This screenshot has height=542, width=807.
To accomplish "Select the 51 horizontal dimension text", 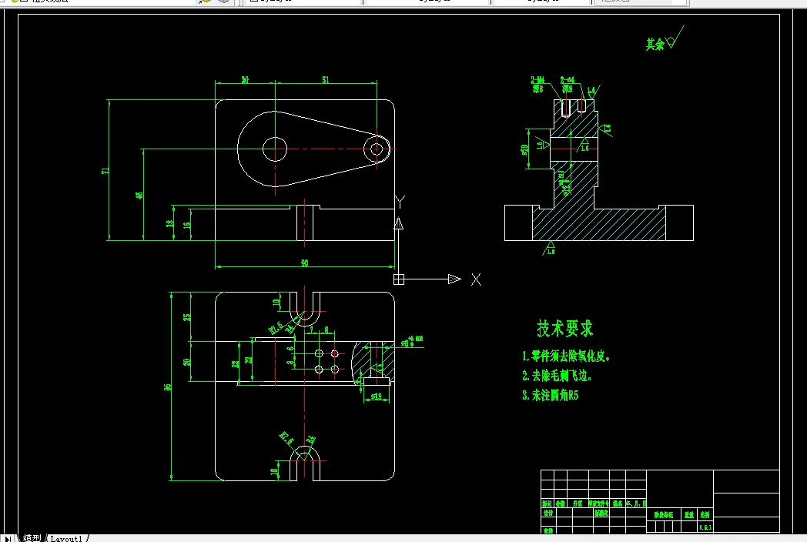I will pyautogui.click(x=325, y=80).
